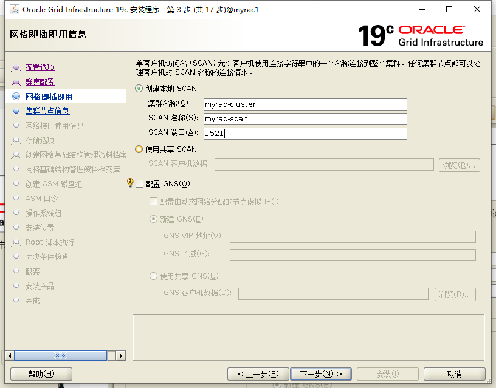Screen dimensions: 496x388
Task: Open the 配置选项 step link
Action: [x=40, y=67]
